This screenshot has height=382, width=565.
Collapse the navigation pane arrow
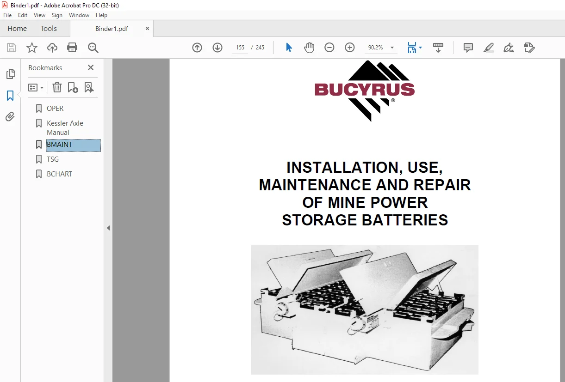108,228
